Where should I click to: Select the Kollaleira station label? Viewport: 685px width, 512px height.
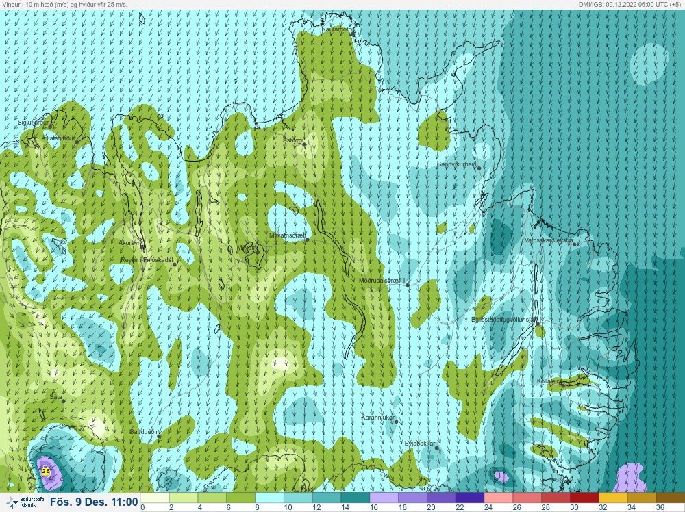pyautogui.click(x=549, y=381)
